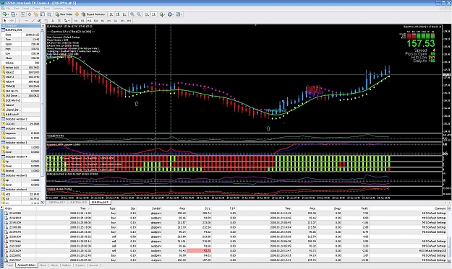Switch to candlestick chart display
The image size is (452, 269).
118,14
